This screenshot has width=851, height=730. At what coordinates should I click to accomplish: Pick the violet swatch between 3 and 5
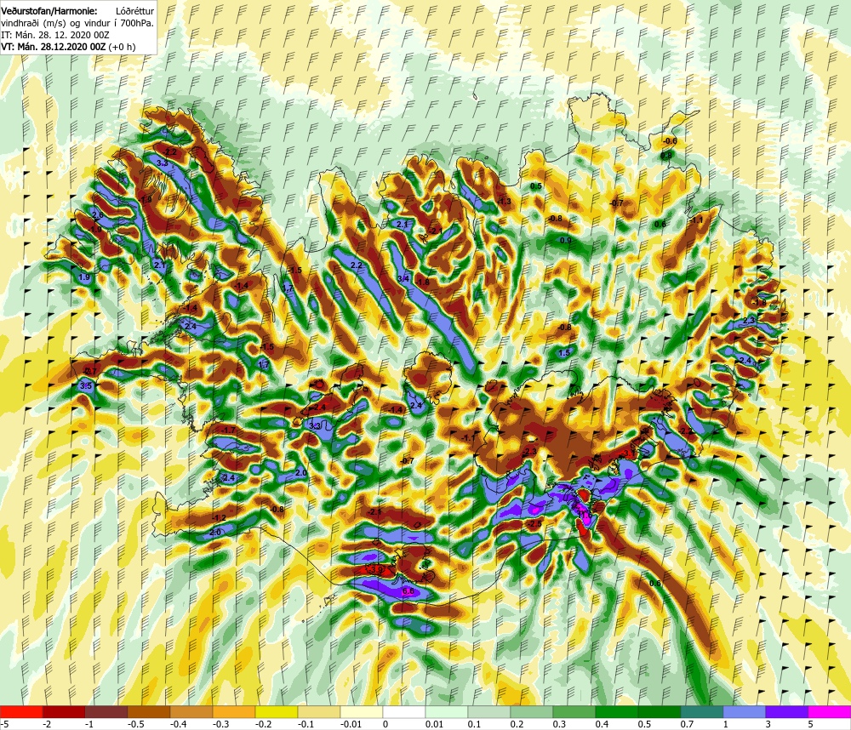coord(787,711)
